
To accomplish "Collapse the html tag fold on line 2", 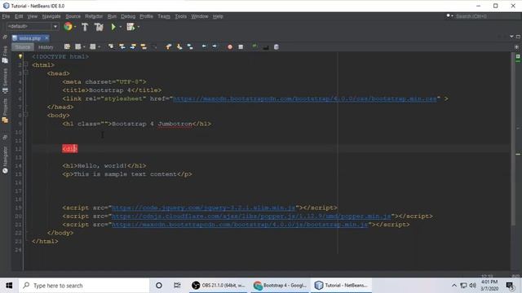I will (x=26, y=65).
